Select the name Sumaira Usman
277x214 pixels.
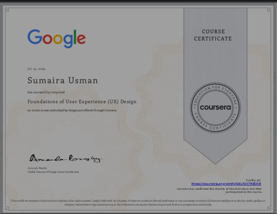[63, 80]
